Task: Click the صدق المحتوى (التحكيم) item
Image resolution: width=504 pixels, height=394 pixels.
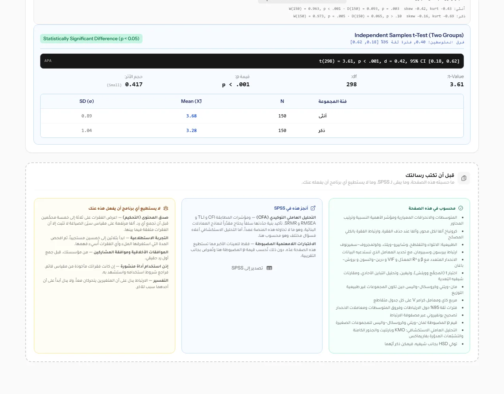Action: [x=105, y=223]
